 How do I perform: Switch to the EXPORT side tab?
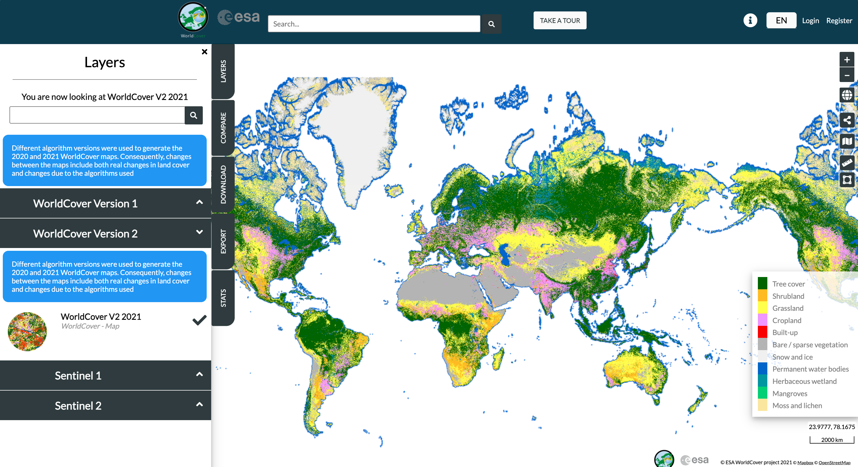(x=223, y=241)
